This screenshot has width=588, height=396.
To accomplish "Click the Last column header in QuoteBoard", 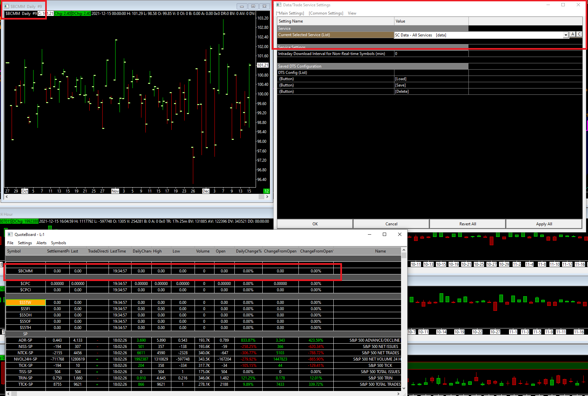I will tap(78, 251).
